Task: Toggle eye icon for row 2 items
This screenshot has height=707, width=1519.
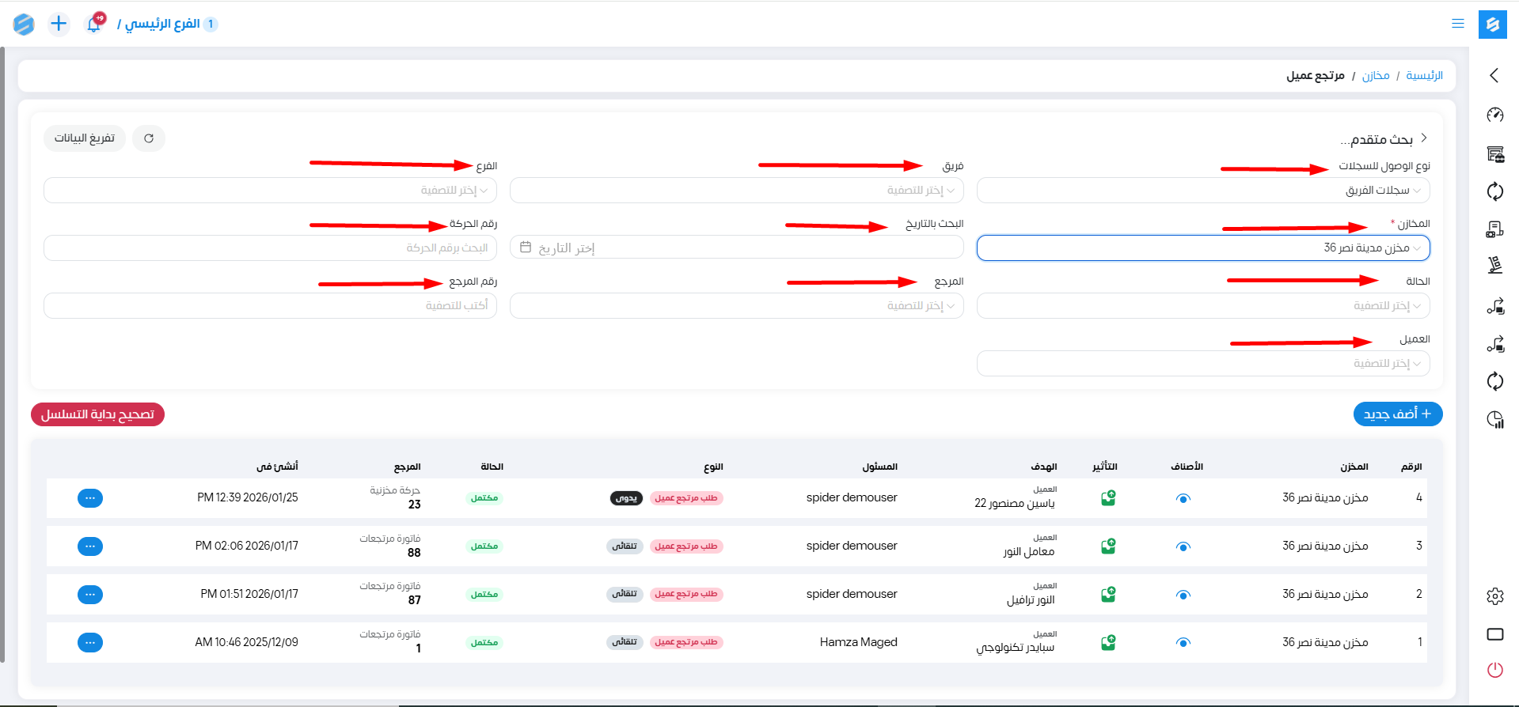Action: (1183, 595)
